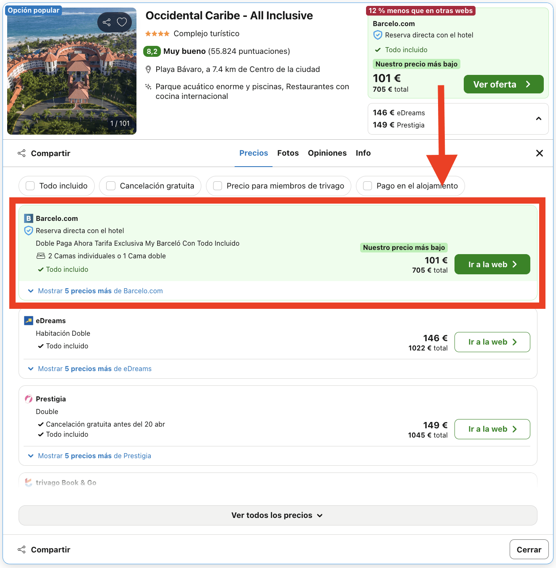This screenshot has width=556, height=568.
Task: Click the Ver oferta button
Action: [x=503, y=84]
